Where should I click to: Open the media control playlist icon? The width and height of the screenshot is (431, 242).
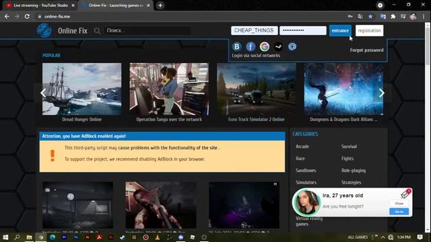click(403, 16)
